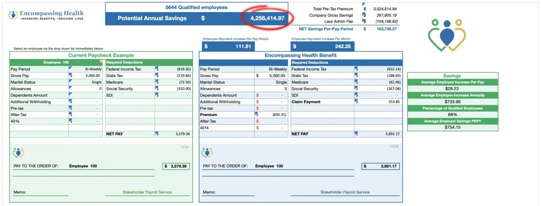The height and width of the screenshot is (206, 541).
Task: Click the large heart-people logo on the right
Action: [x=446, y=34]
